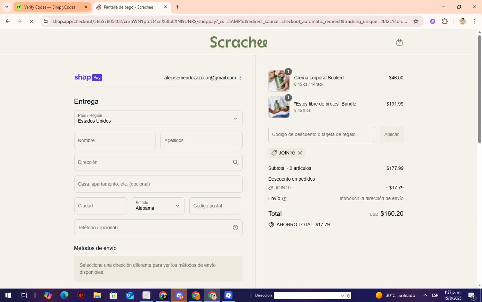Open the País / Región dropdown
Image resolution: width=482 pixels, height=302 pixels.
pos(158,118)
